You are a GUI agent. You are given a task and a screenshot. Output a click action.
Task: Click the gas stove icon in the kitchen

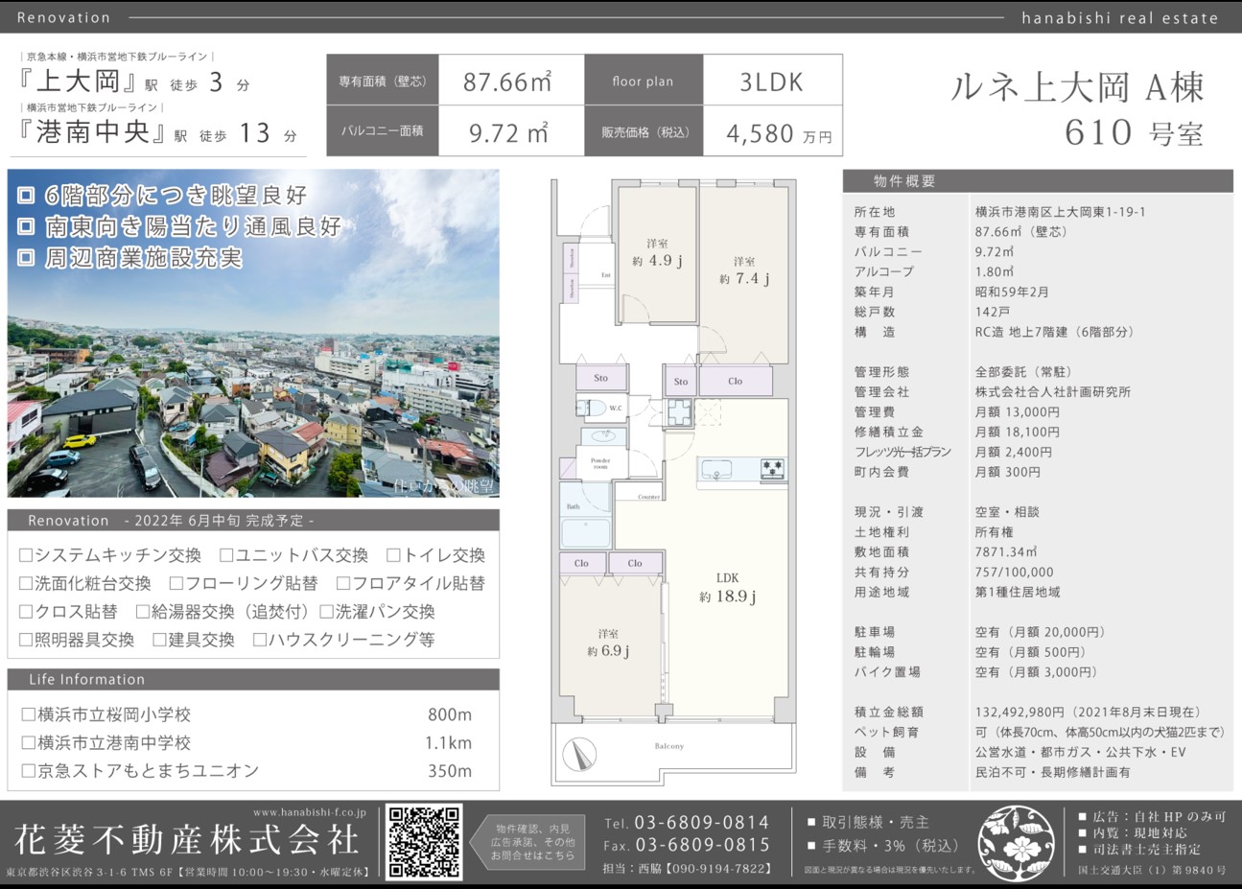pos(772,470)
